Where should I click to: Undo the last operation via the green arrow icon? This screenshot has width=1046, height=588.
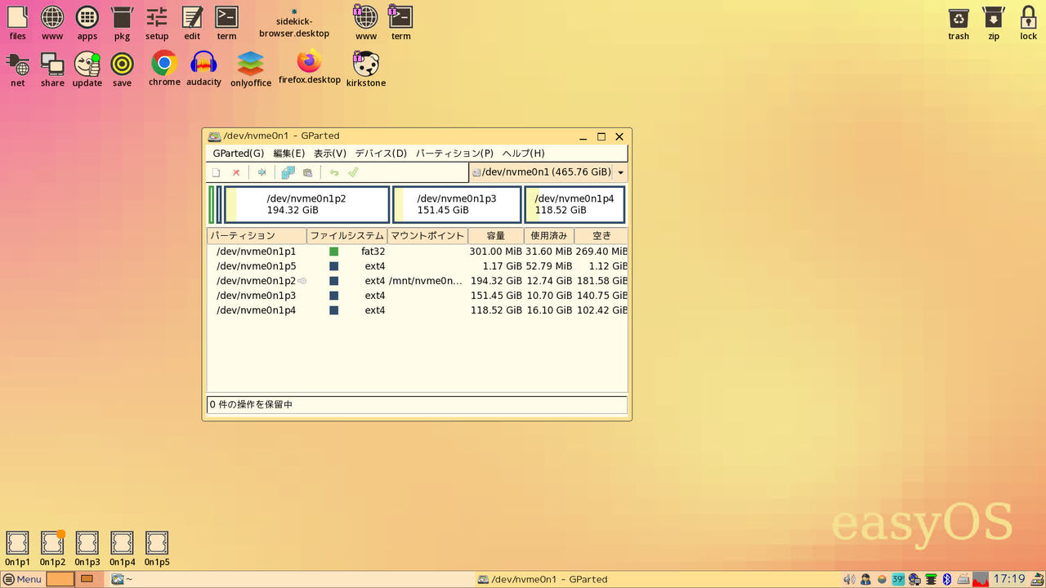[333, 172]
